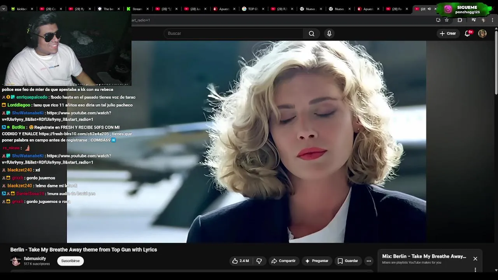The width and height of the screenshot is (498, 280).
Task: Click the install app icon in address bar
Action: coord(438,20)
